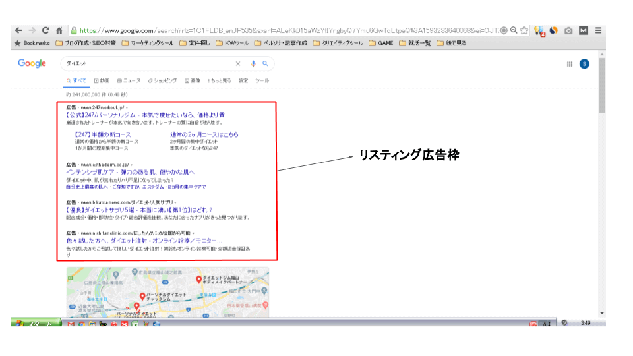The image size is (633, 356).
Task: Click the Windows スタート button
Action: click(36, 324)
